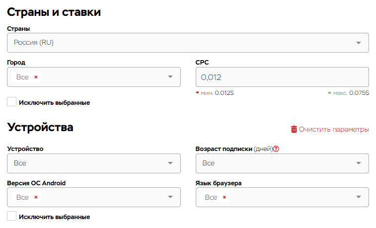This screenshot has width=376, height=228.
Task: Remove 'Все' tag in Версия ОС Android
Action: 36,197
